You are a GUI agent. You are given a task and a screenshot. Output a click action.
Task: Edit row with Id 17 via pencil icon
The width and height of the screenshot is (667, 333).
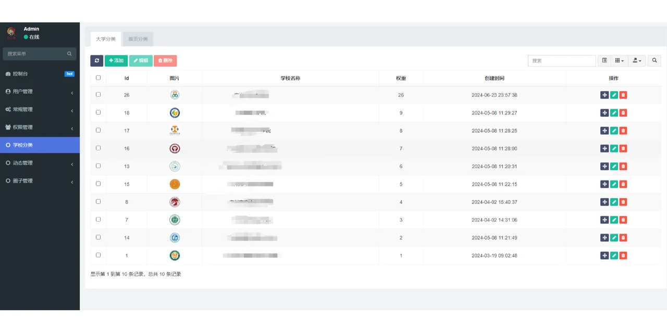click(614, 131)
